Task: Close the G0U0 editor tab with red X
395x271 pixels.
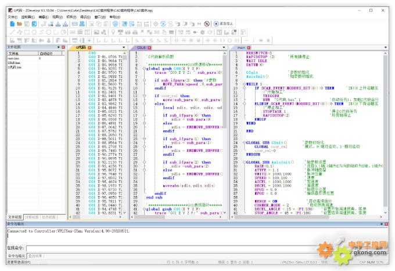Action: (149, 47)
